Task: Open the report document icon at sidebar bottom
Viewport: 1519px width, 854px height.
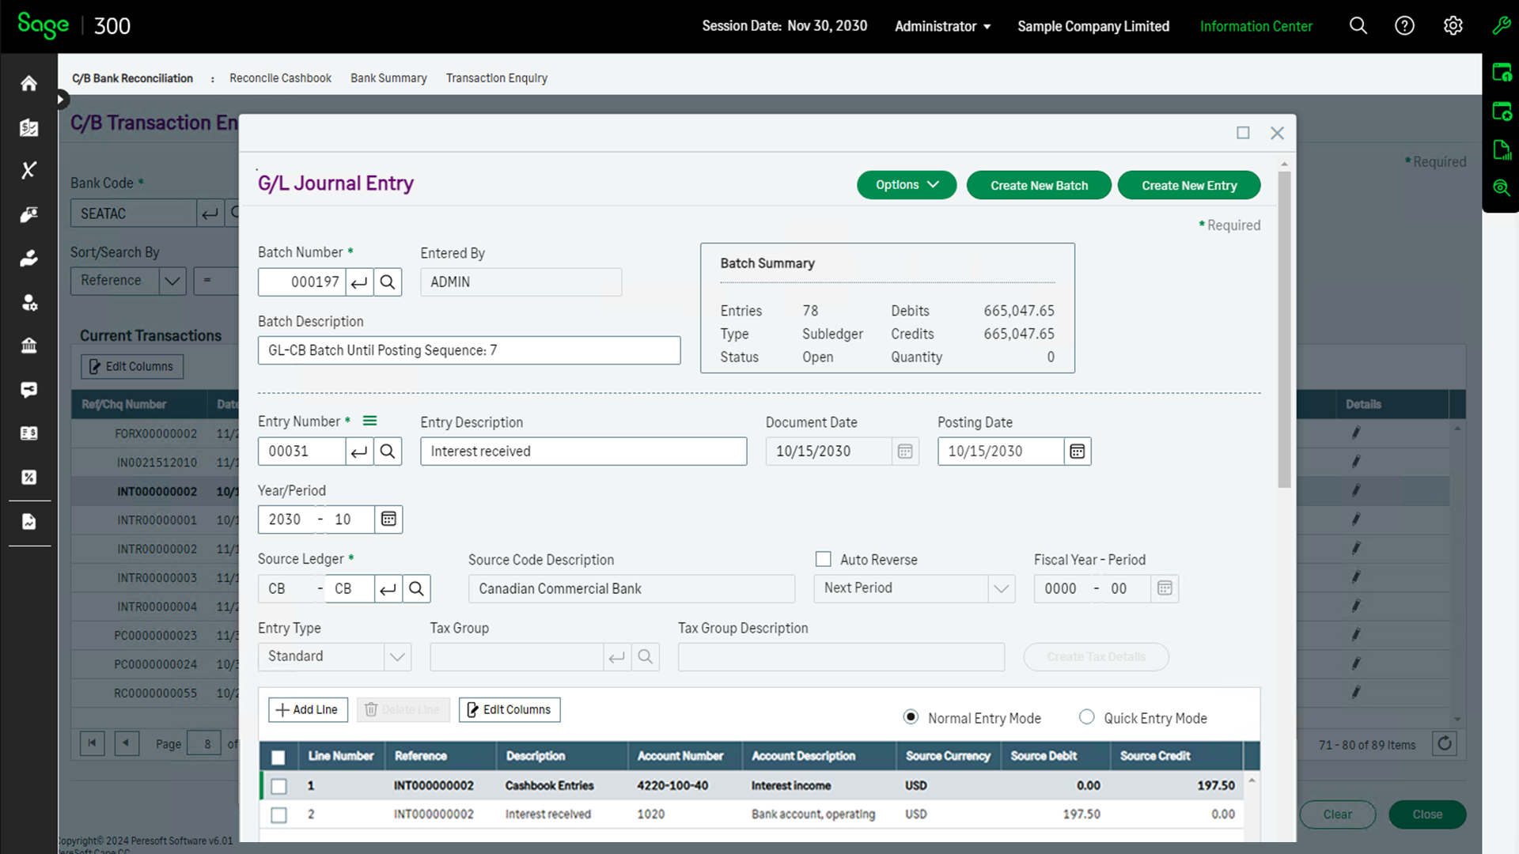Action: click(29, 522)
